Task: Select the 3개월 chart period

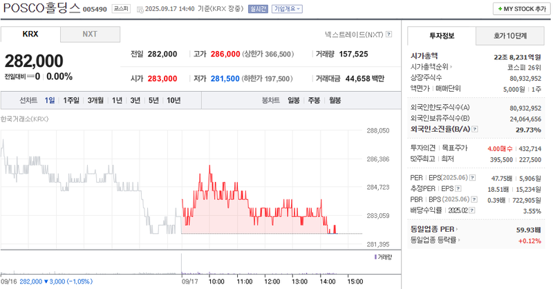Action: [x=95, y=100]
